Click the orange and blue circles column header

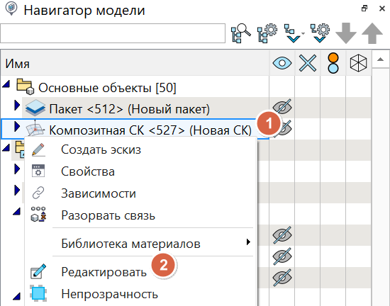pyautogui.click(x=333, y=63)
